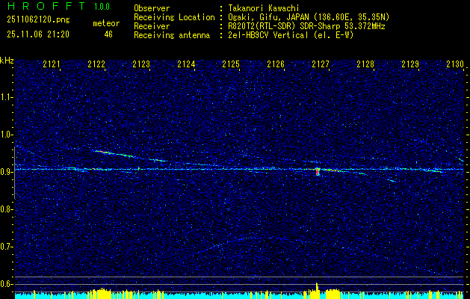Click the Observer label

point(152,8)
